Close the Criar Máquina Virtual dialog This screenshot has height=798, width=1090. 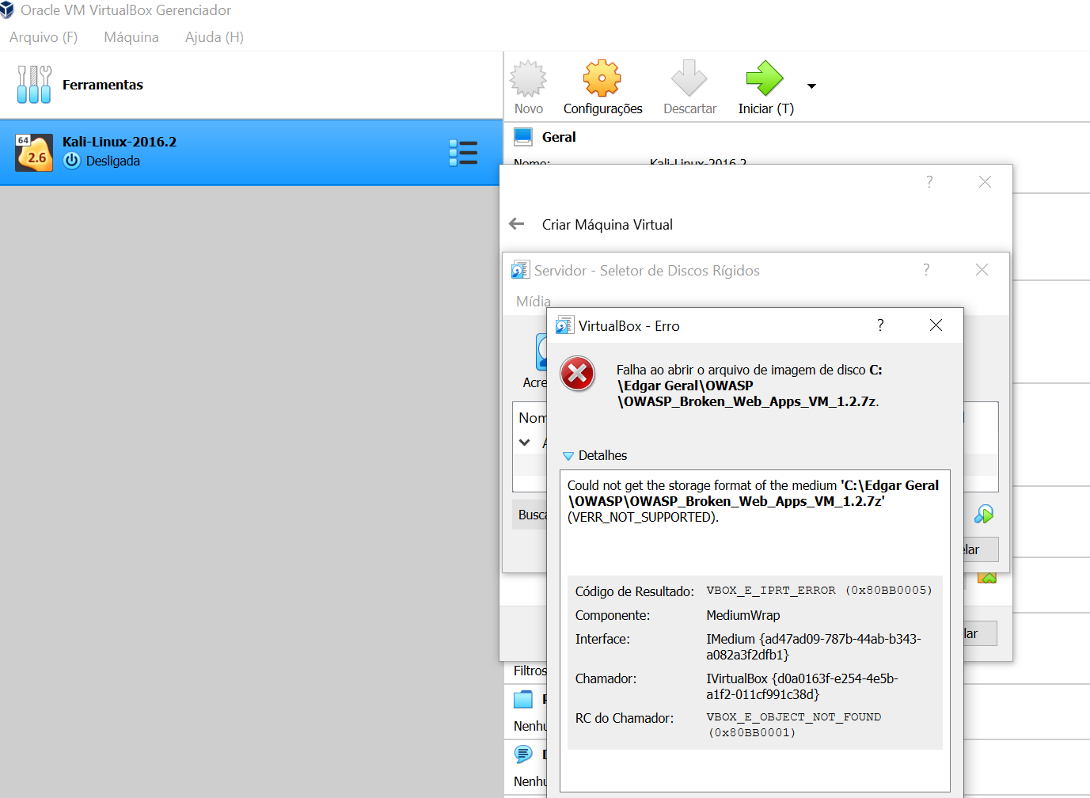985,182
